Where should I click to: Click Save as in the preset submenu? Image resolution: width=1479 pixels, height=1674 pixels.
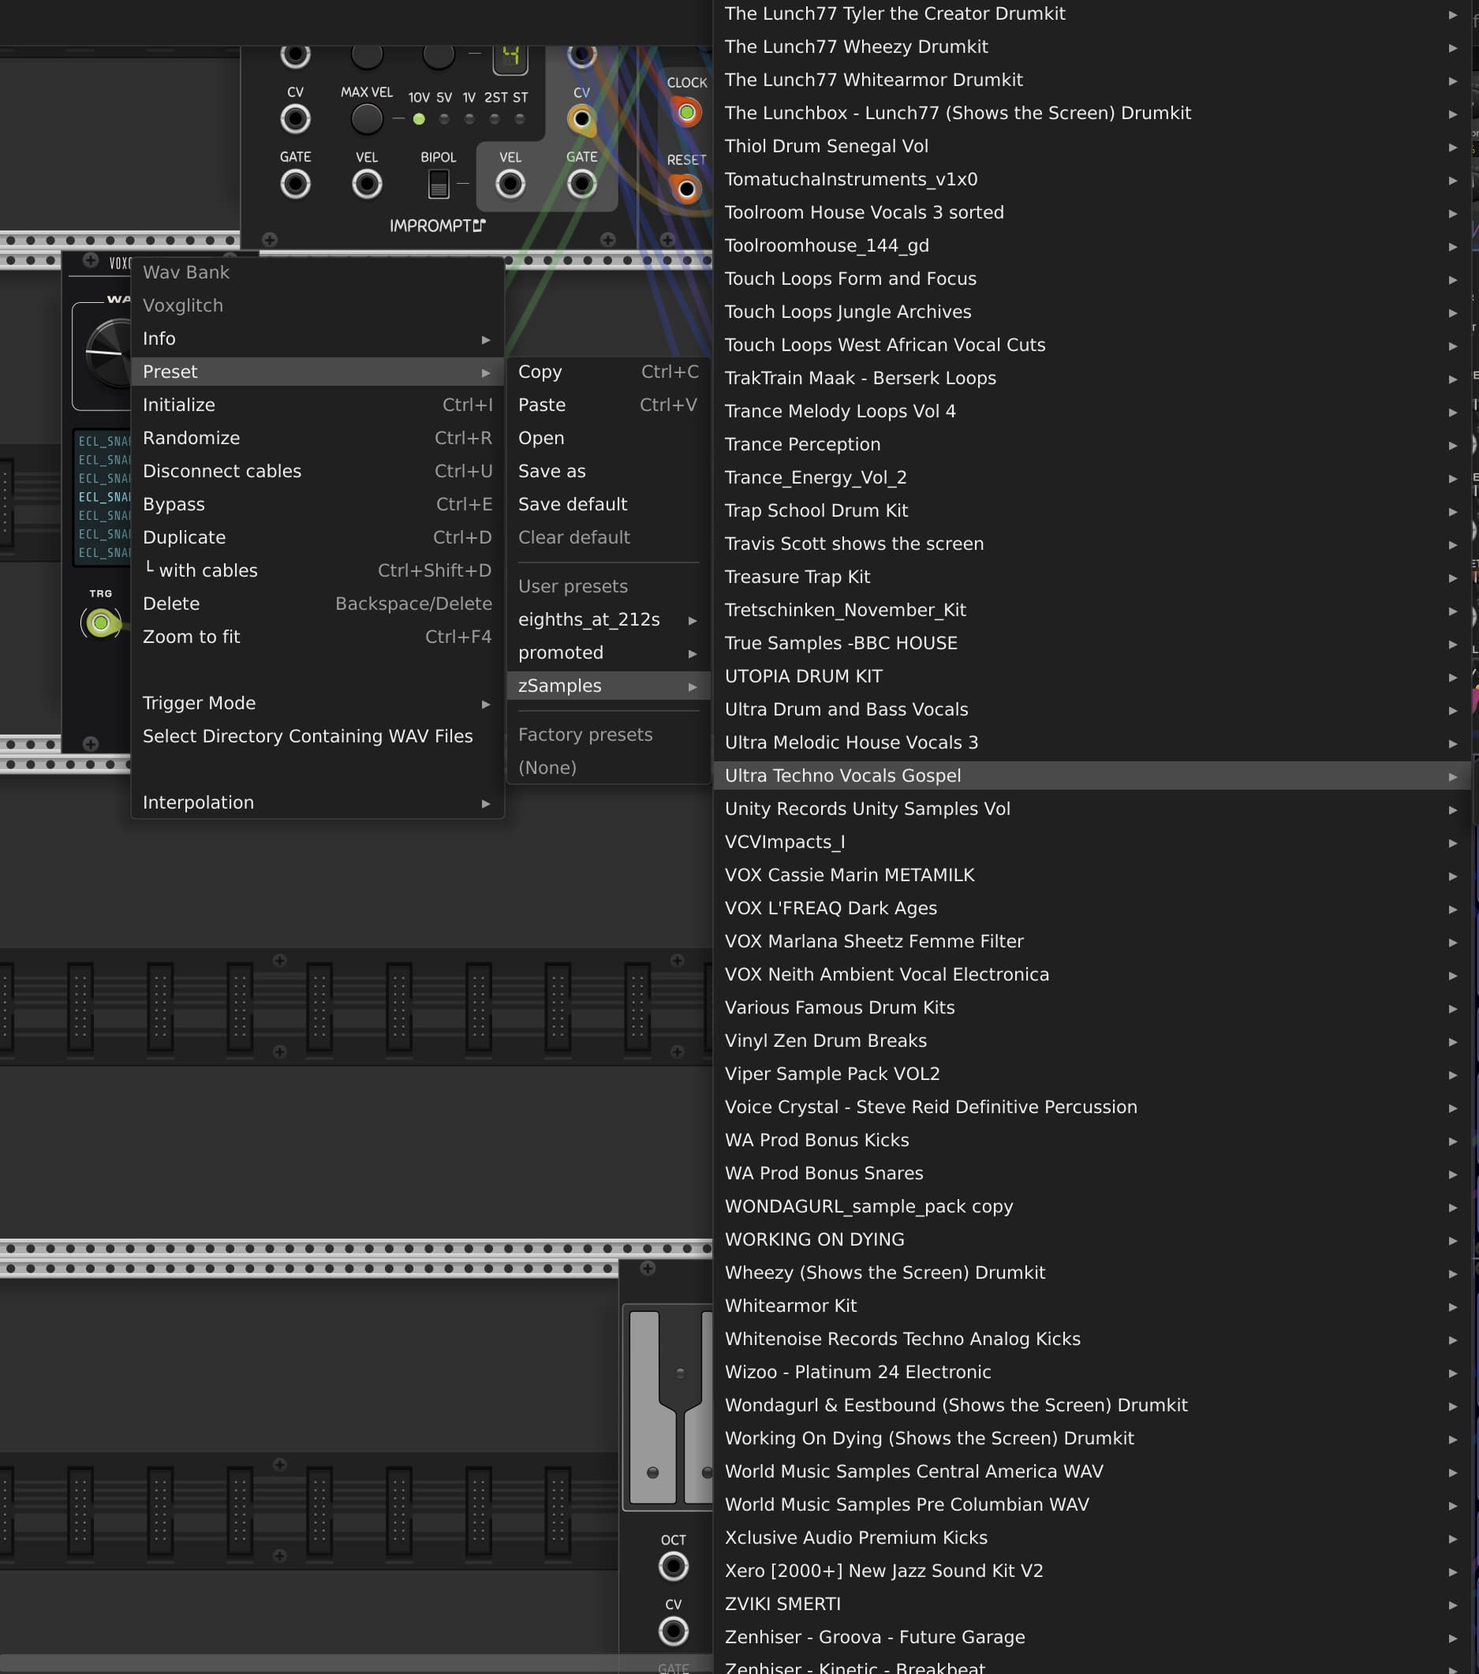(x=608, y=472)
